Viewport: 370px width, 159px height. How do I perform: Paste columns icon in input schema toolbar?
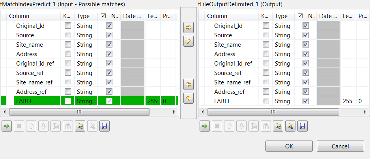[x=68, y=126]
